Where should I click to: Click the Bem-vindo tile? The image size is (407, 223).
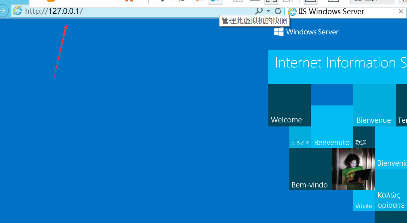pyautogui.click(x=311, y=169)
